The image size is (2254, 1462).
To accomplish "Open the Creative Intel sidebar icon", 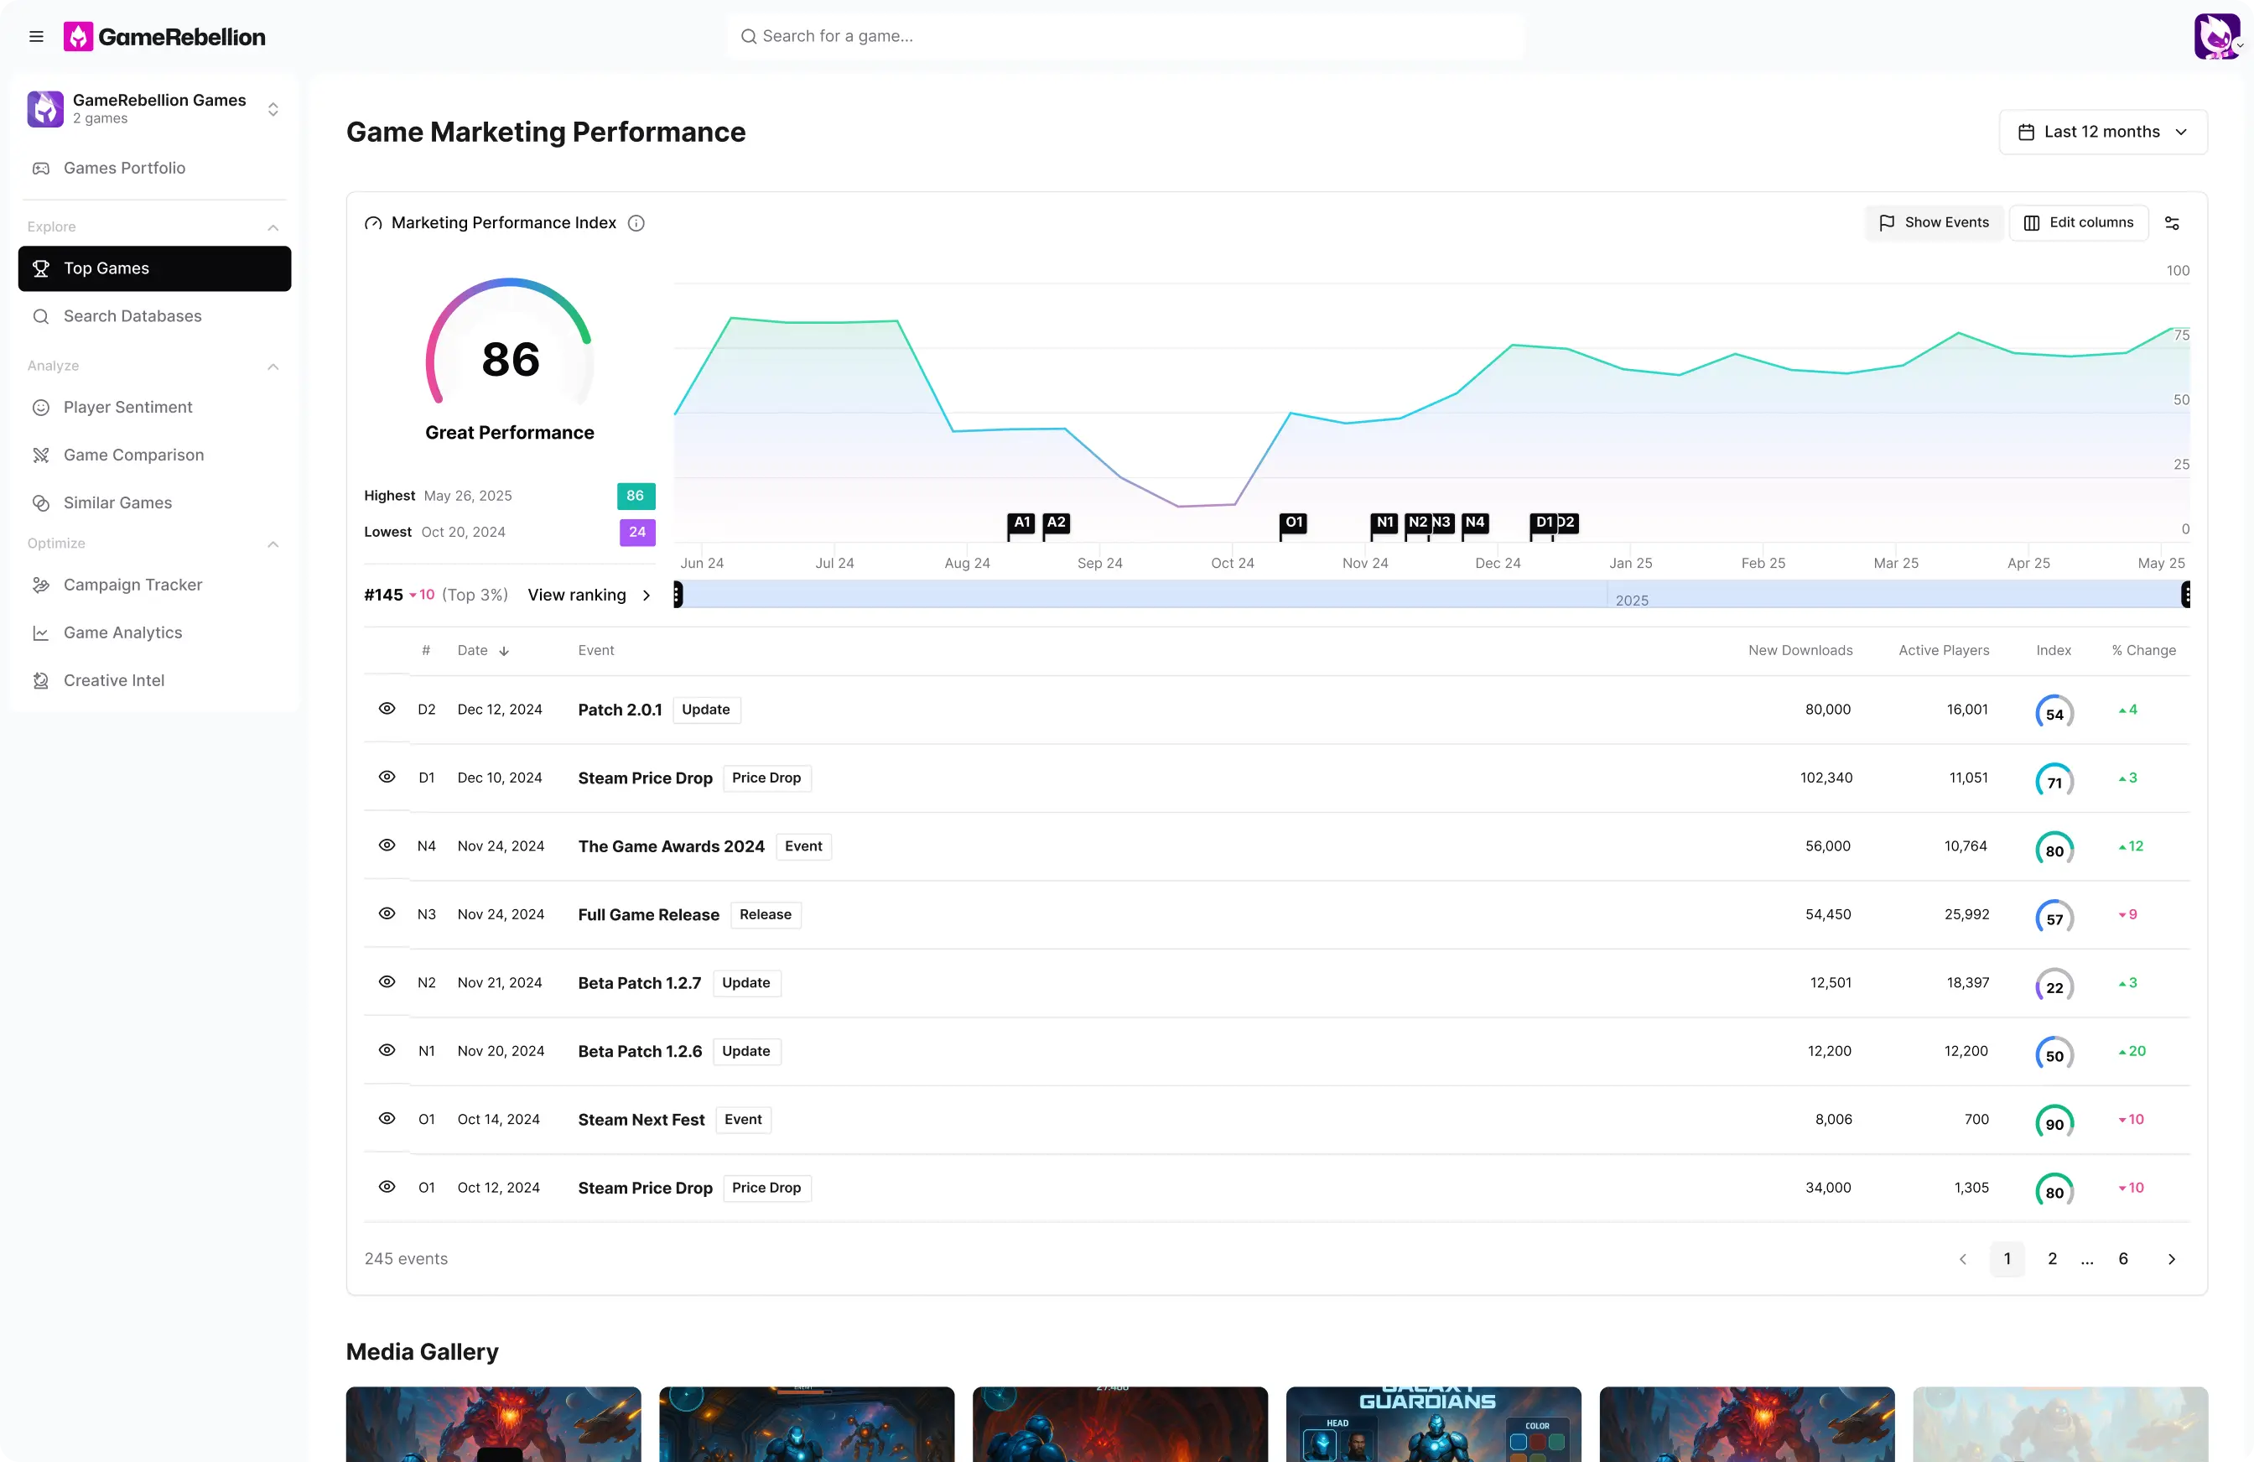I will point(41,680).
